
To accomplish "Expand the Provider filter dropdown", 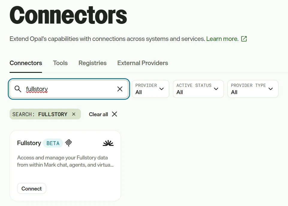I will [x=150, y=89].
